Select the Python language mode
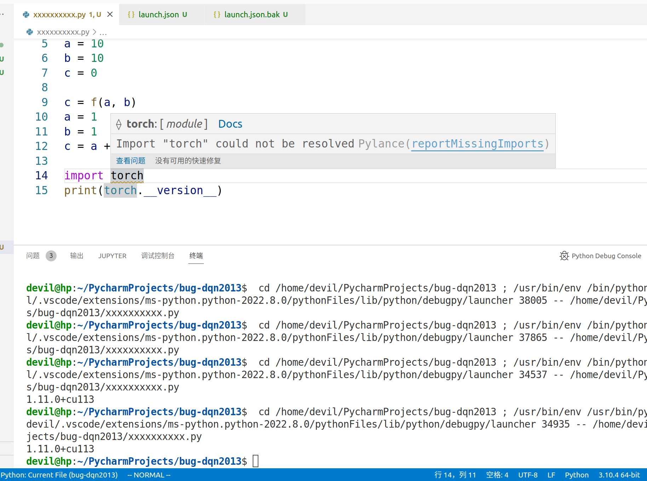The width and height of the screenshot is (647, 481). [x=577, y=475]
